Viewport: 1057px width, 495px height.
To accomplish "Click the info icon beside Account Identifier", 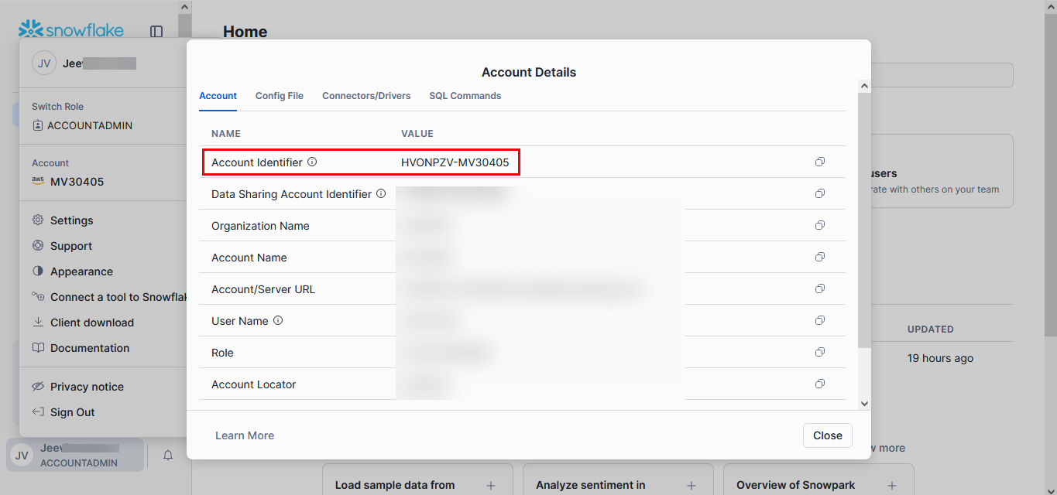I will 313,162.
